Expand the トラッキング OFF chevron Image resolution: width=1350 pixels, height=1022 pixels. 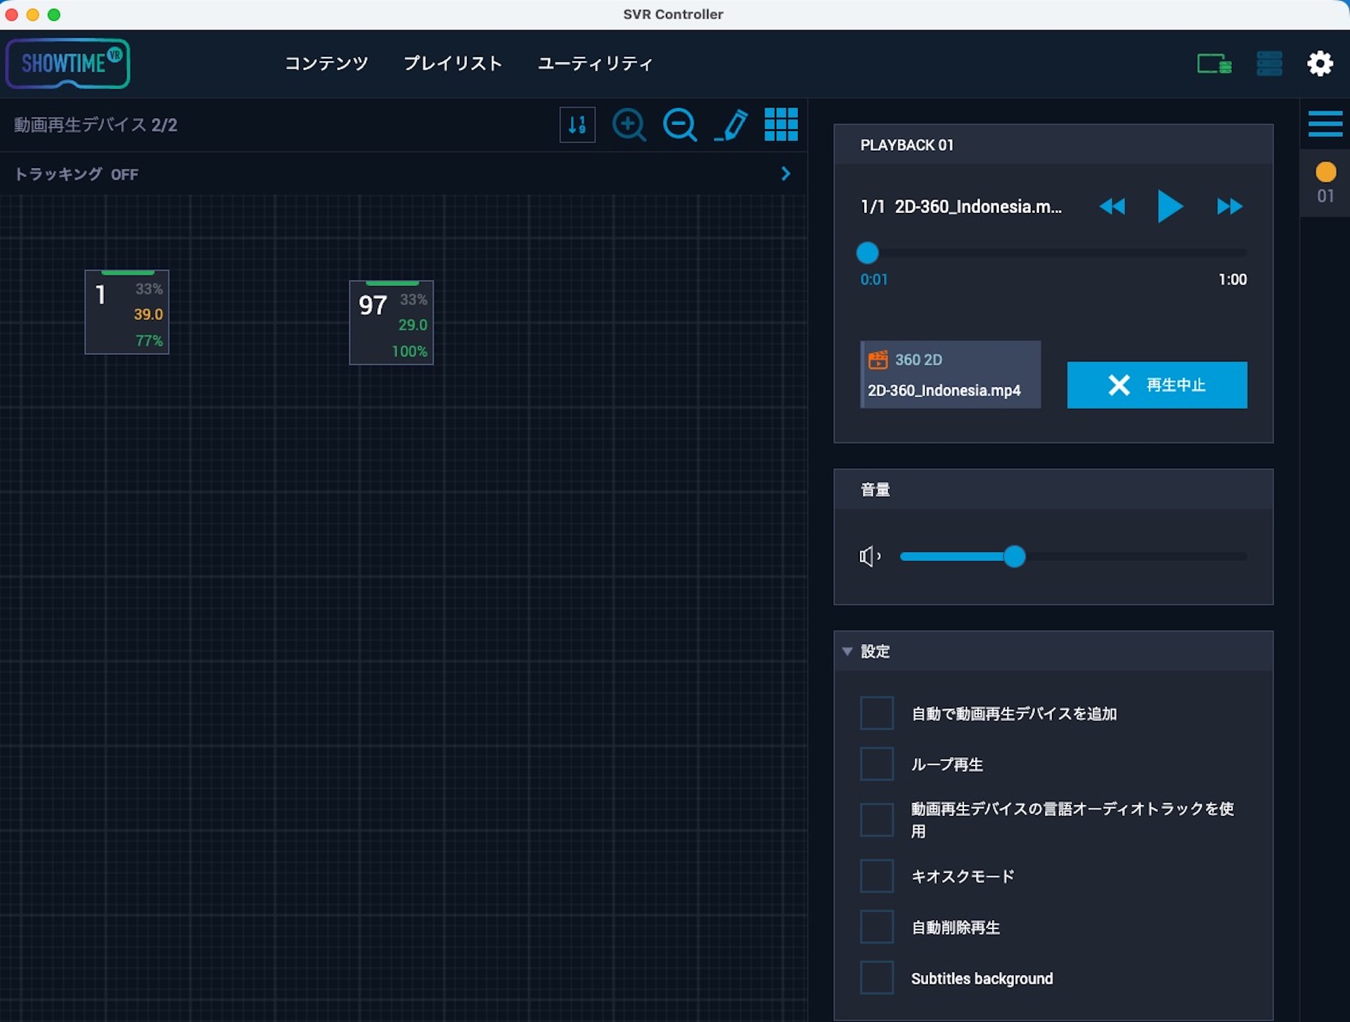click(x=785, y=174)
